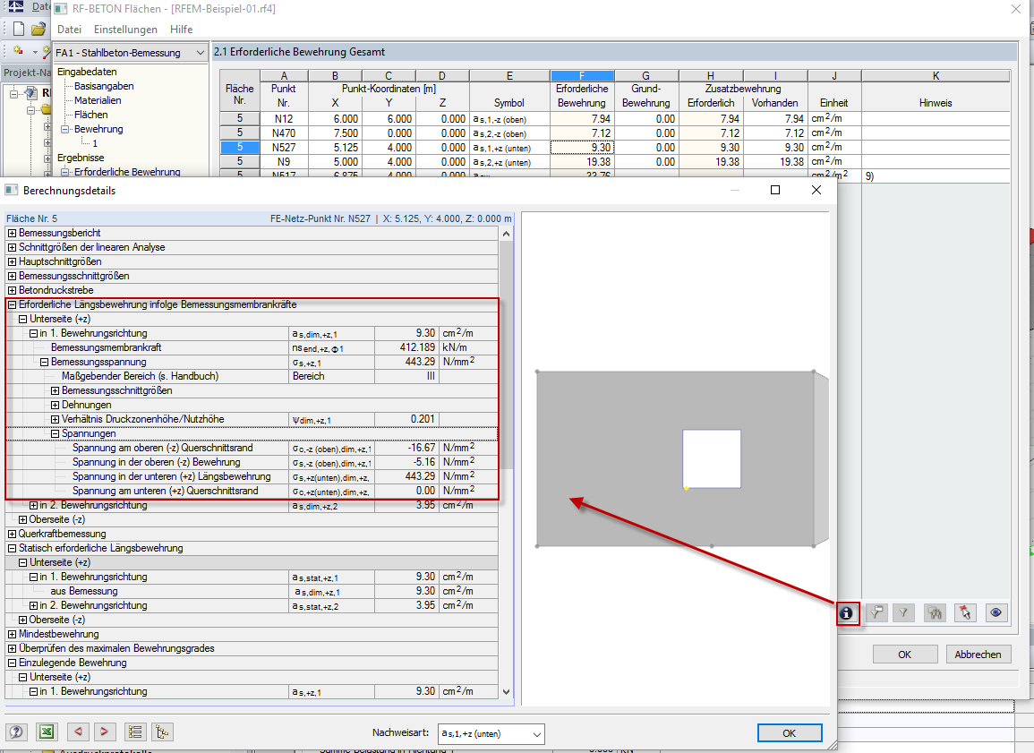This screenshot has height=753, width=1034.
Task: Expand Verhältnis Druckzonenhöhe/Nutzhöhe
Action: tap(56, 419)
